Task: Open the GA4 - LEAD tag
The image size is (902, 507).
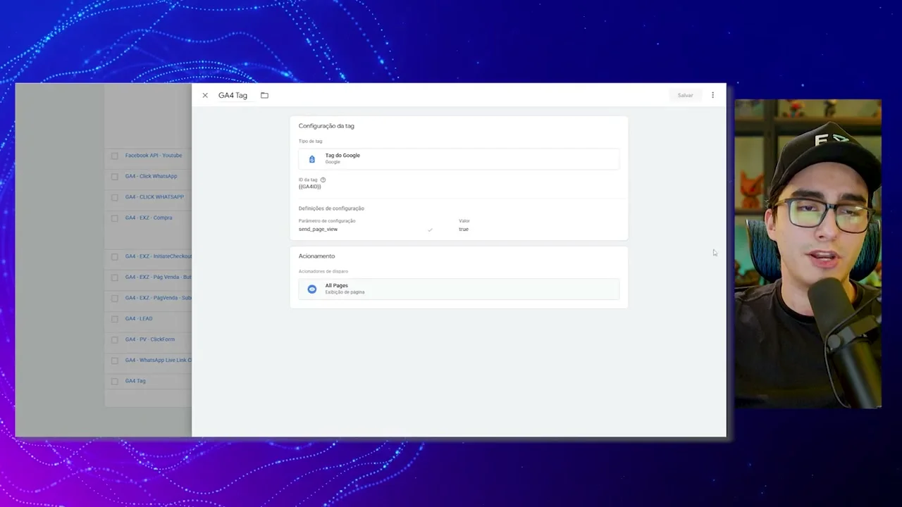Action: click(139, 319)
